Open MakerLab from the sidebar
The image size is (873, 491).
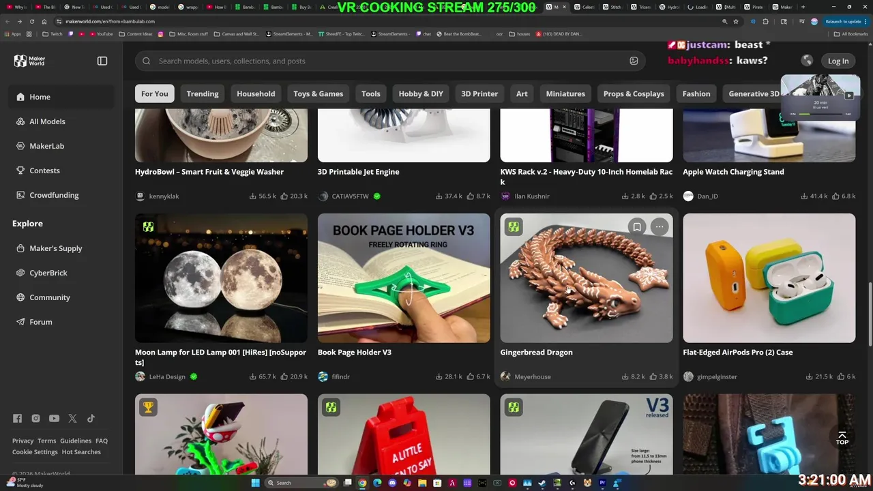[x=61, y=146]
